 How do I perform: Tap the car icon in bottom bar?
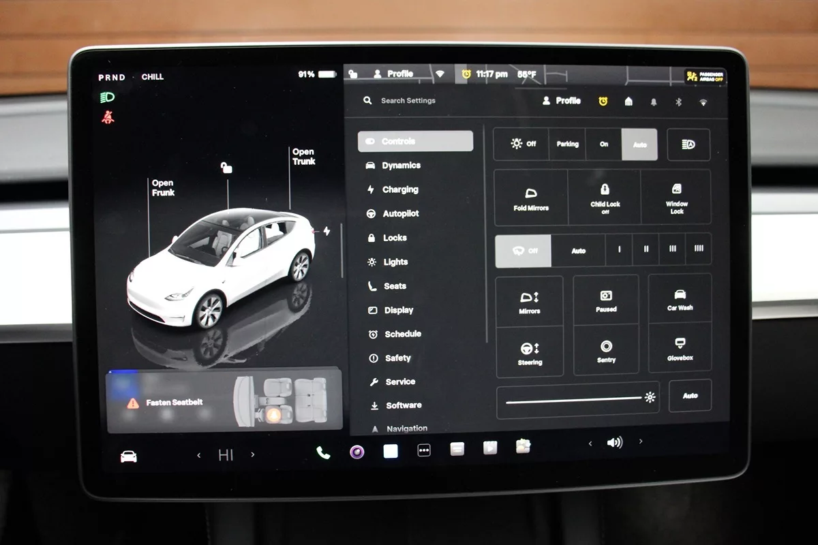[x=128, y=456]
